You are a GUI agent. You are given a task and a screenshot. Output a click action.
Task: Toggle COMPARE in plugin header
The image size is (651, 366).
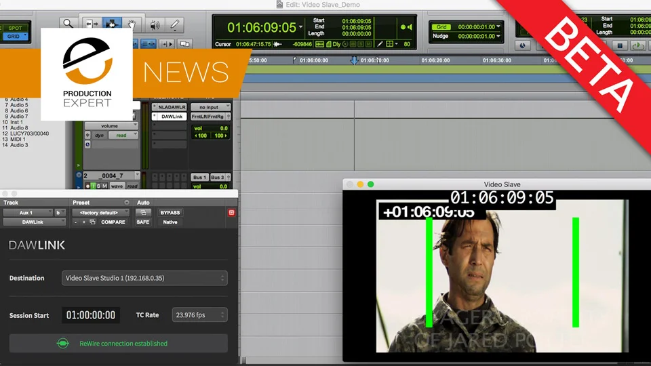(x=113, y=222)
